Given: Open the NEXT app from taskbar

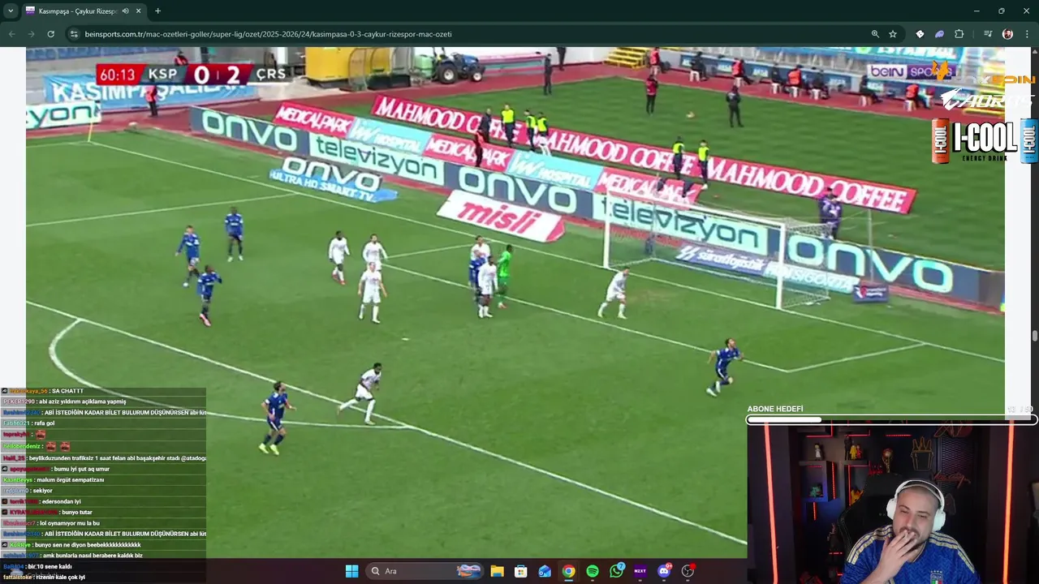Looking at the screenshot, I should [x=640, y=571].
